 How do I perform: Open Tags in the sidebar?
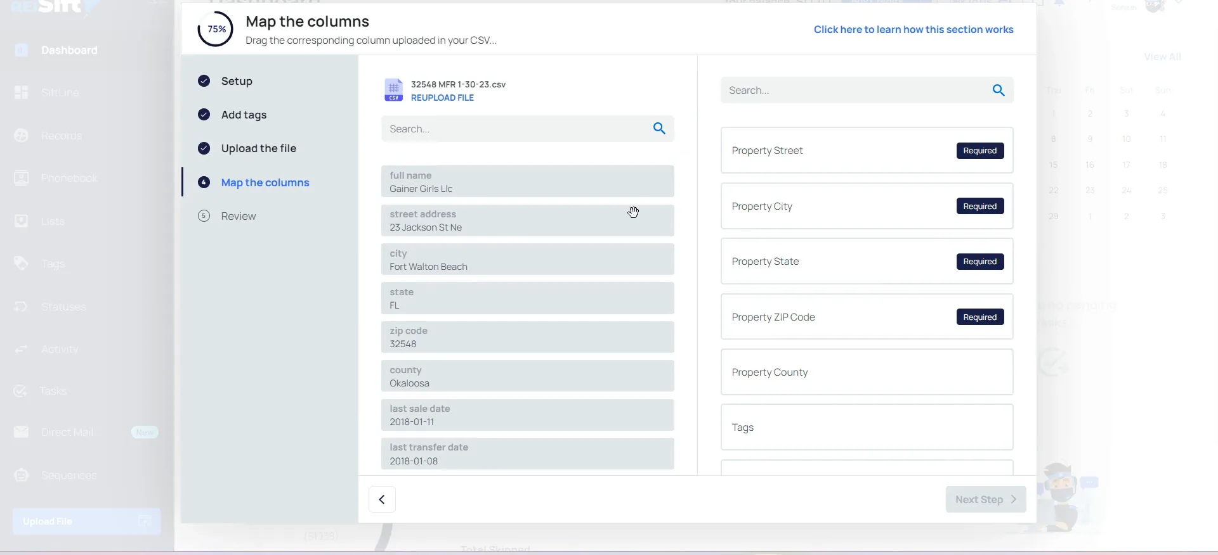53,264
